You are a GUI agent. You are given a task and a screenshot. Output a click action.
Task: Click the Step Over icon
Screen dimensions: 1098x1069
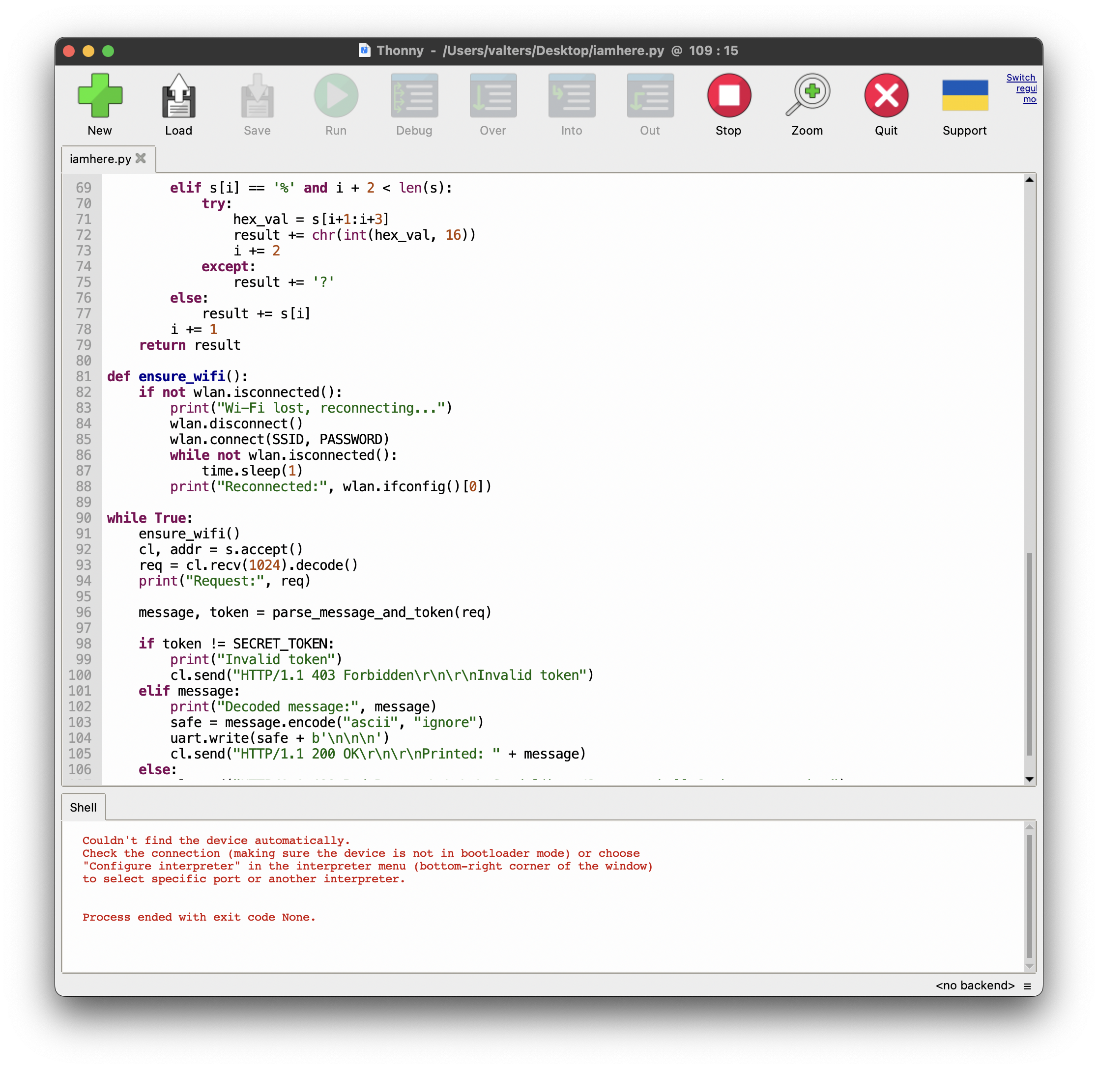point(493,96)
